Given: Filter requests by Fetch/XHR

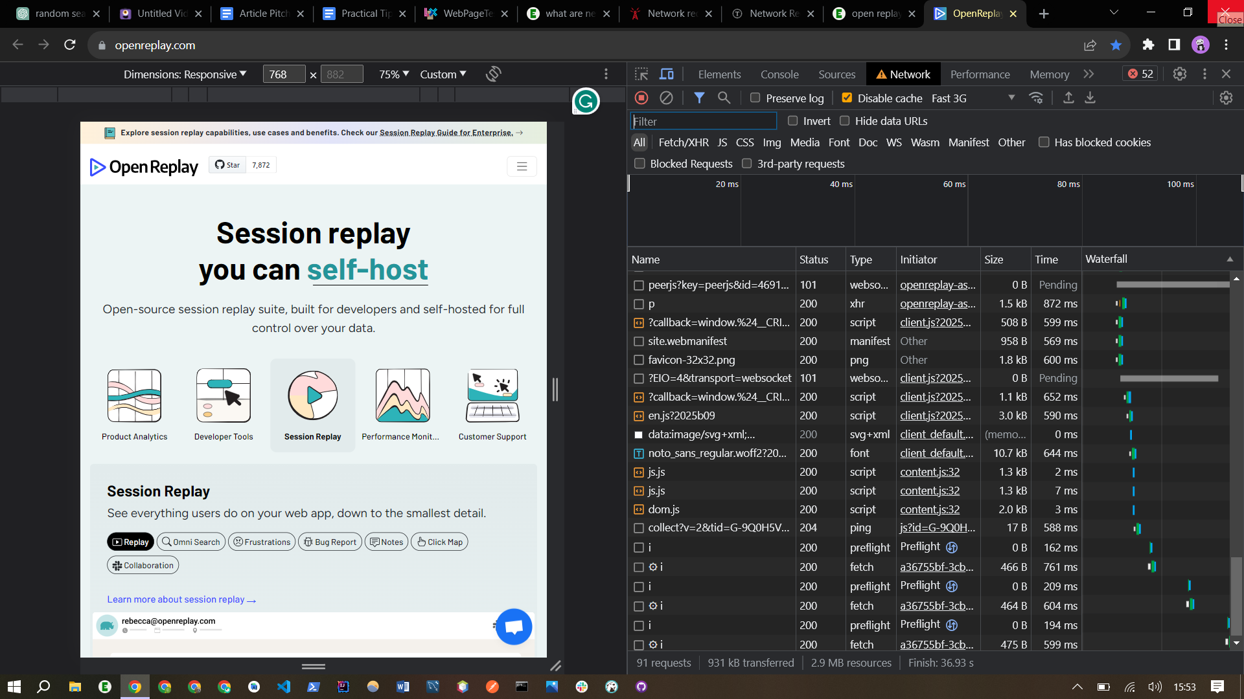Looking at the screenshot, I should coord(684,142).
